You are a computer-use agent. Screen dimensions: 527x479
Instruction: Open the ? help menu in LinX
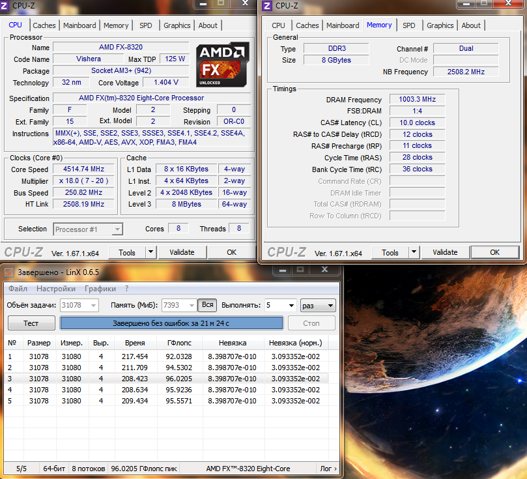click(127, 289)
